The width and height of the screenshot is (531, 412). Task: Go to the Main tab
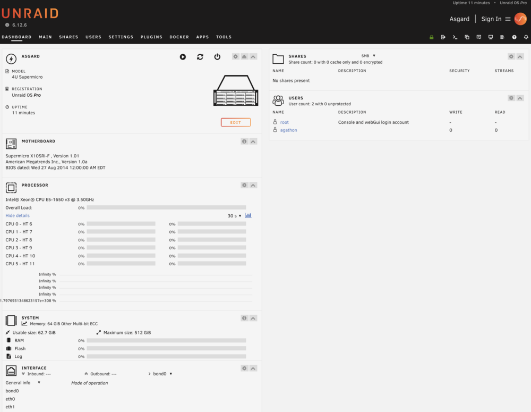(45, 37)
